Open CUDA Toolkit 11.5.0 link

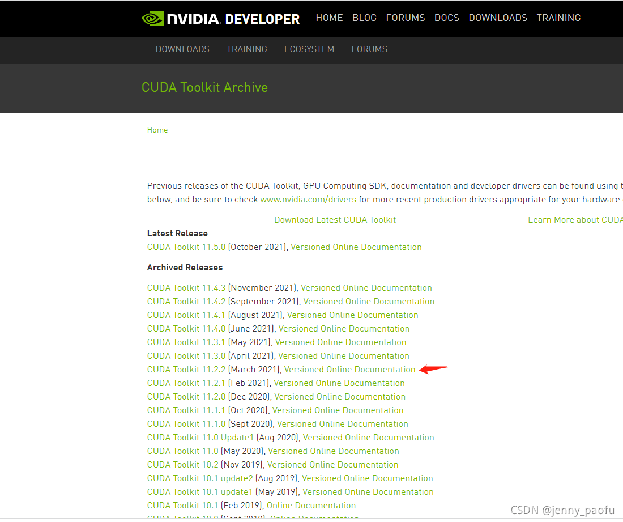186,247
